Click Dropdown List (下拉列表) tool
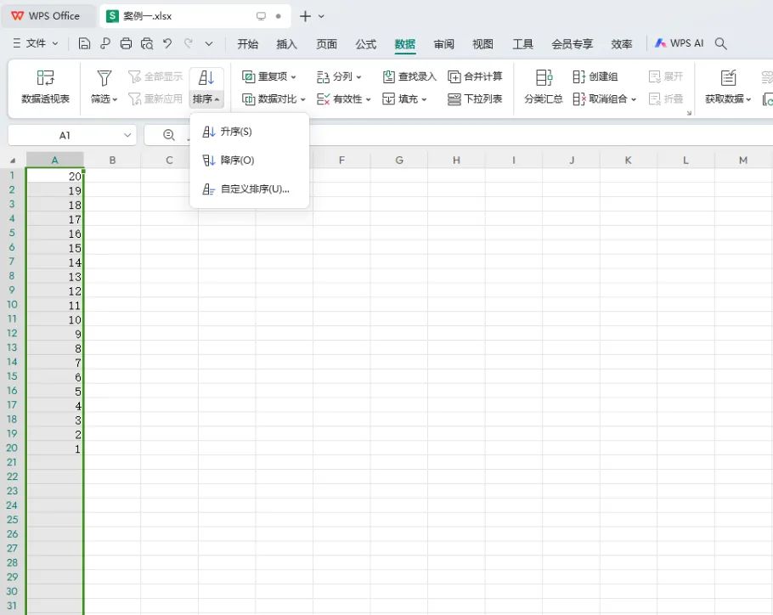Screen dimensions: 773x615 (x=475, y=99)
